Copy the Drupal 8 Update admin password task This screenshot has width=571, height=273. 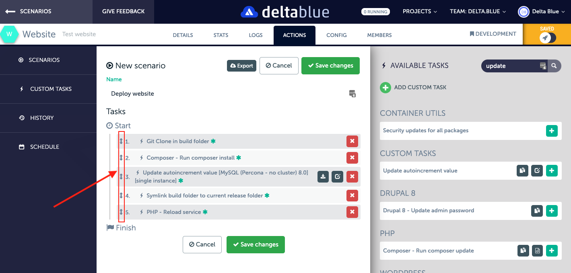tap(537, 211)
